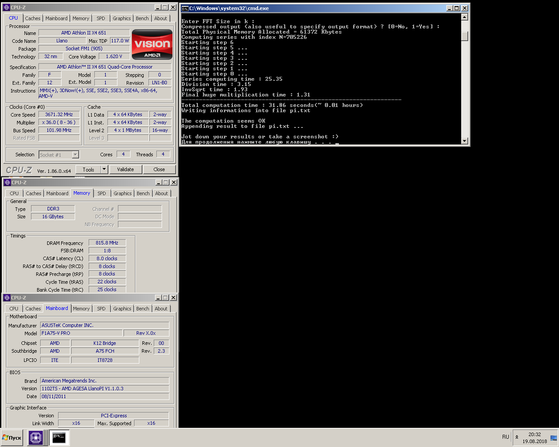Click the Manufacturer field ASUSTeK Computer INC.
This screenshot has width=559, height=447.
[x=104, y=325]
